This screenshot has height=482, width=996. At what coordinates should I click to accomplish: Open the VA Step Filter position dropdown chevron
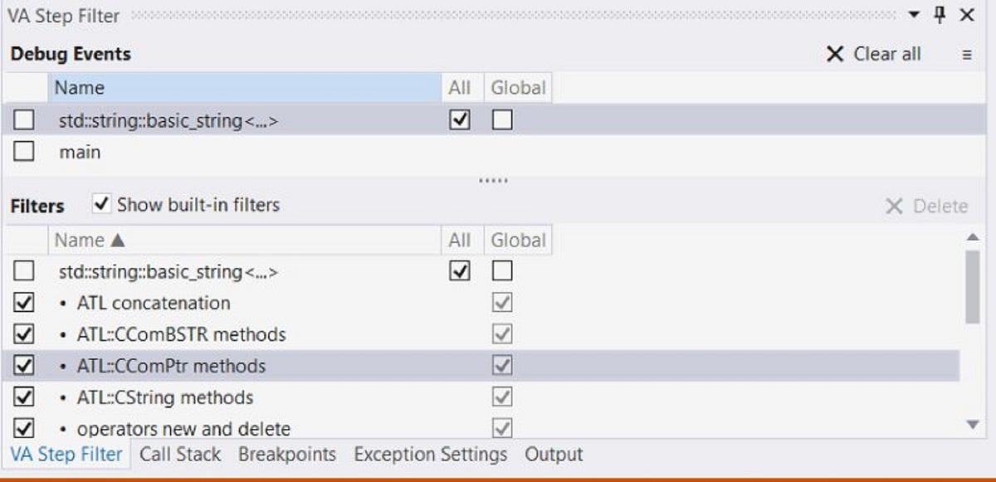[915, 14]
